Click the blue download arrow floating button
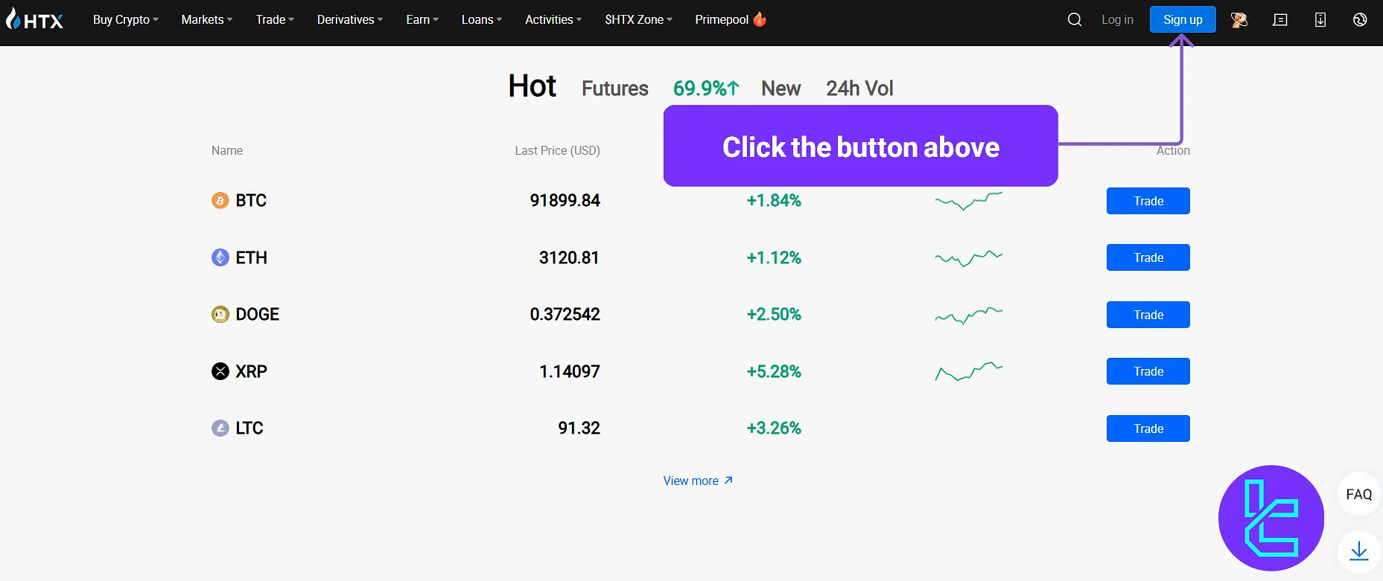1383x581 pixels. point(1359,551)
